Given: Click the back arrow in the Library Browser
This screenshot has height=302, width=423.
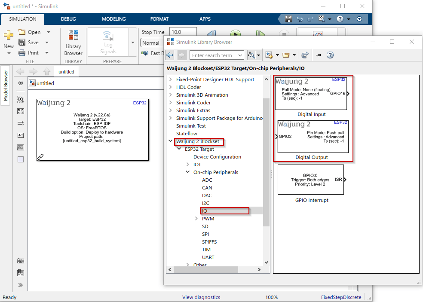Looking at the screenshot, I should click(x=170, y=55).
